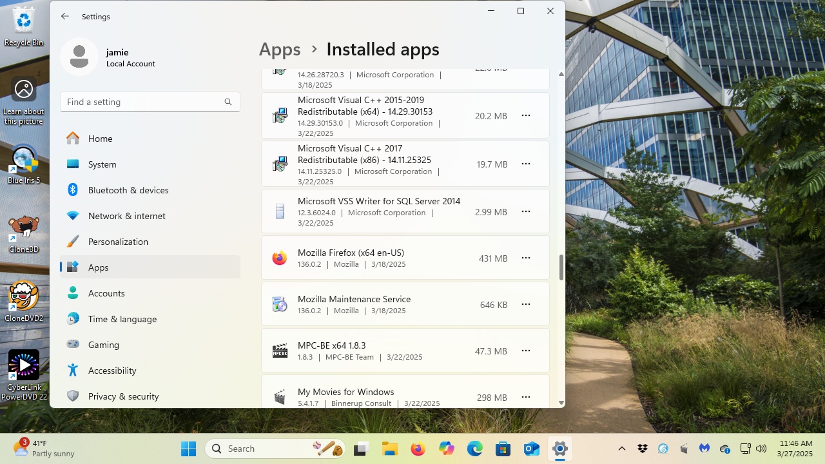The image size is (825, 464).
Task: Go back using the Settings back arrow
Action: [65, 17]
